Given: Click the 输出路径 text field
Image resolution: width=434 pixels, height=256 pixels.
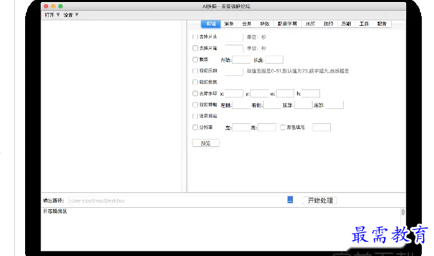Looking at the screenshot, I should click(177, 200).
